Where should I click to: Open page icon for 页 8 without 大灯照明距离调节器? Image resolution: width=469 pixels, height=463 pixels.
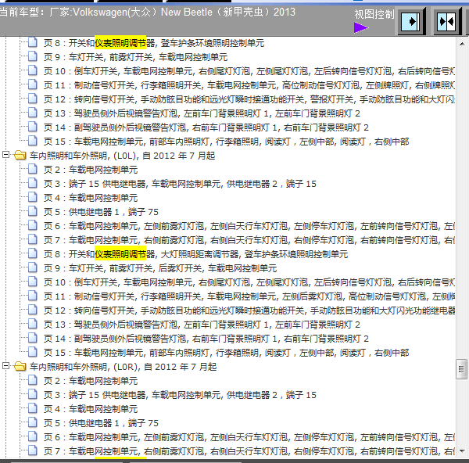click(33, 42)
